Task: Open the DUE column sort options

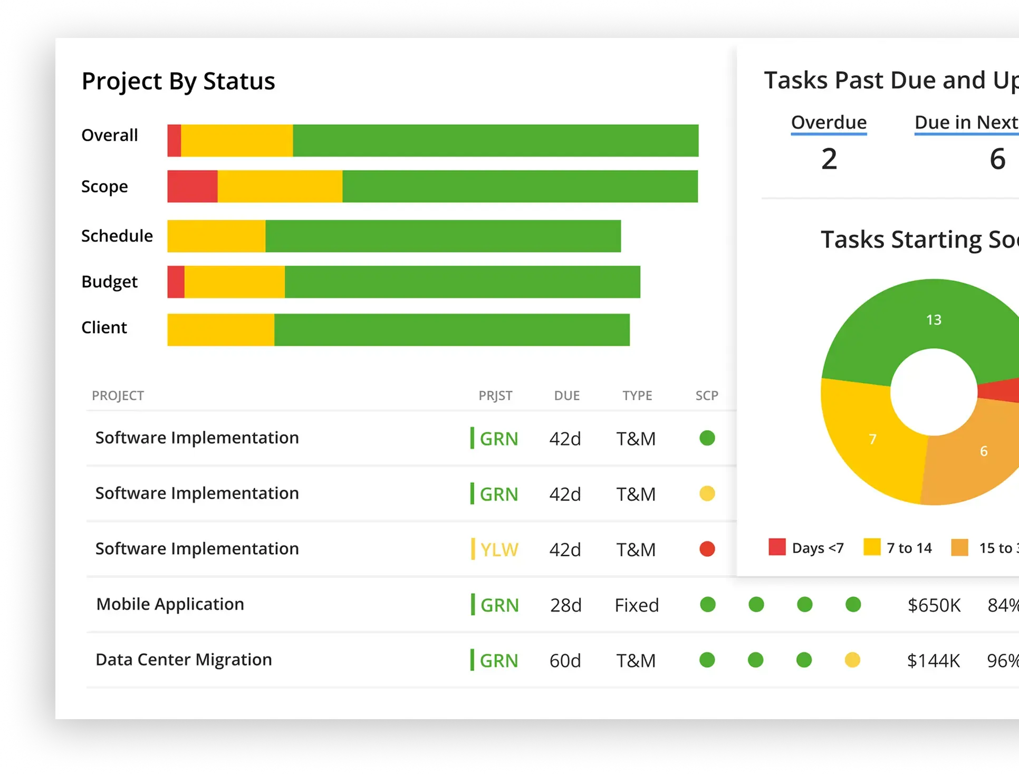Action: pyautogui.click(x=566, y=395)
